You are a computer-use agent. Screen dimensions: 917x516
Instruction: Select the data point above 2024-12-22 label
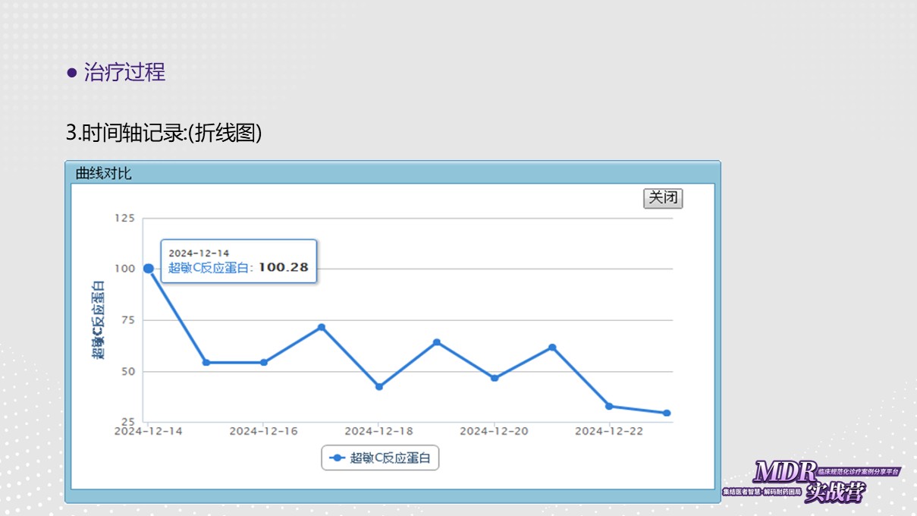609,406
